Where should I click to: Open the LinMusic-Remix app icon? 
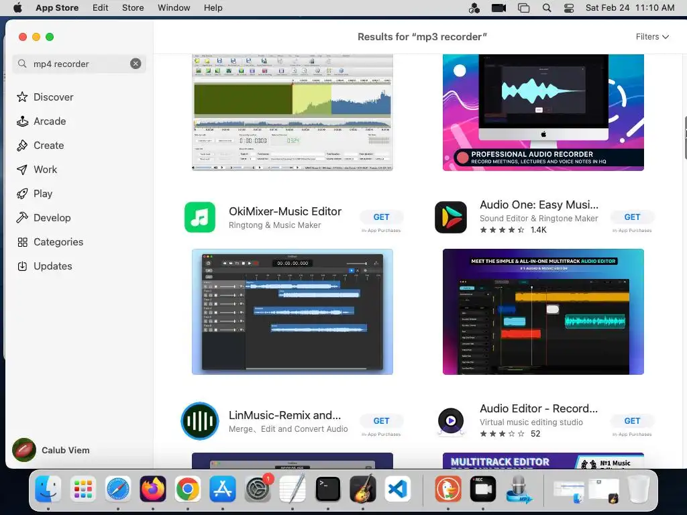[x=200, y=421]
